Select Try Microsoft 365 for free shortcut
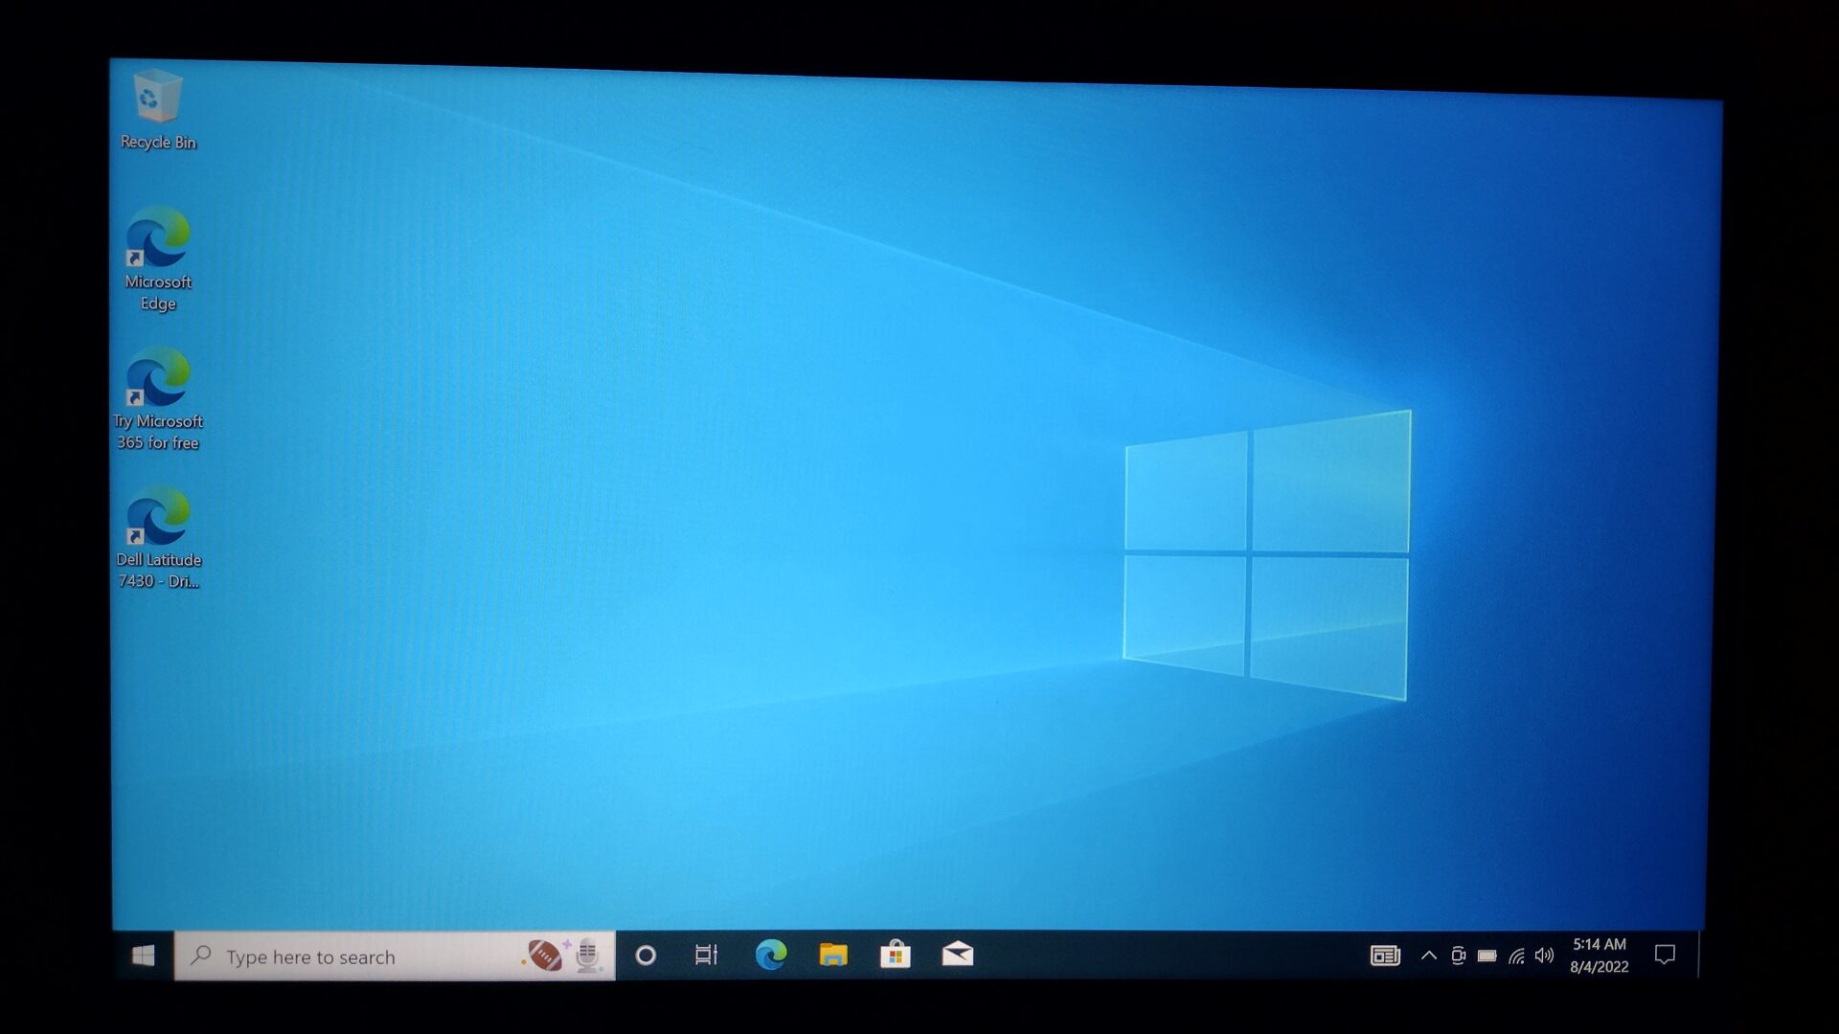The height and width of the screenshot is (1034, 1839). pos(158,398)
